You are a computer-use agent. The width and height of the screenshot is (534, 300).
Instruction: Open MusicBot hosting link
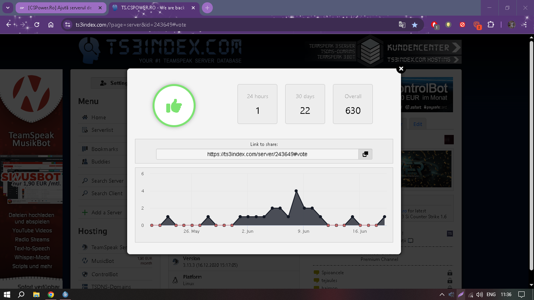[x=103, y=261]
